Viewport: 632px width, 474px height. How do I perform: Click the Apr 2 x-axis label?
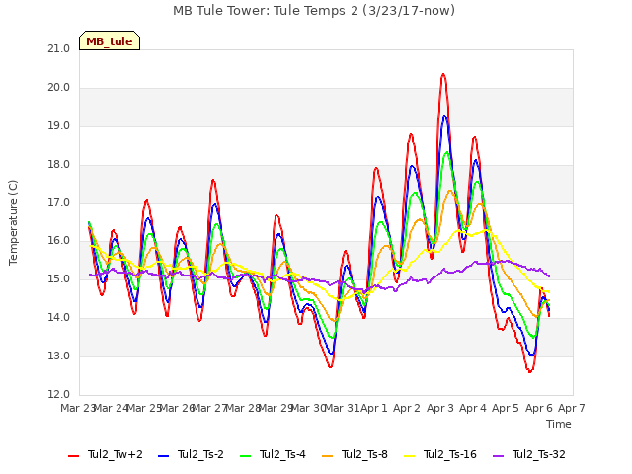click(x=407, y=408)
